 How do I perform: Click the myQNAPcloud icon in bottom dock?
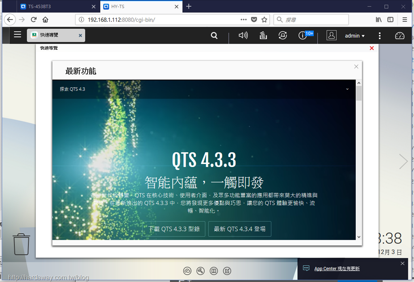point(187,271)
